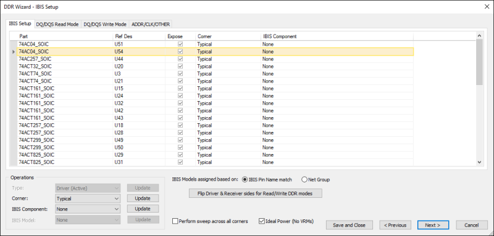Toggle Expose checkbox for U31
The image size is (494, 236).
click(180, 163)
